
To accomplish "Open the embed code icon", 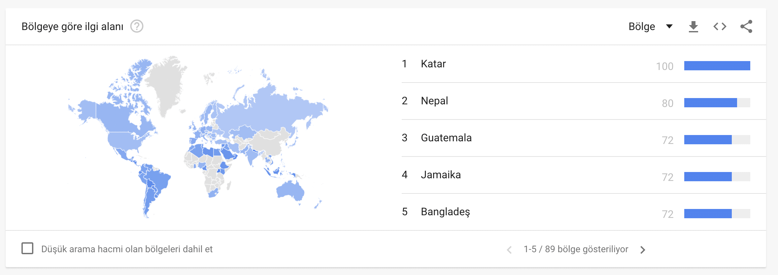I will pyautogui.click(x=720, y=26).
